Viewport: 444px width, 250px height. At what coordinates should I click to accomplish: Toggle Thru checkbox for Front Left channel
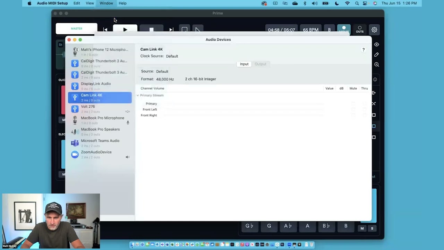point(364,109)
